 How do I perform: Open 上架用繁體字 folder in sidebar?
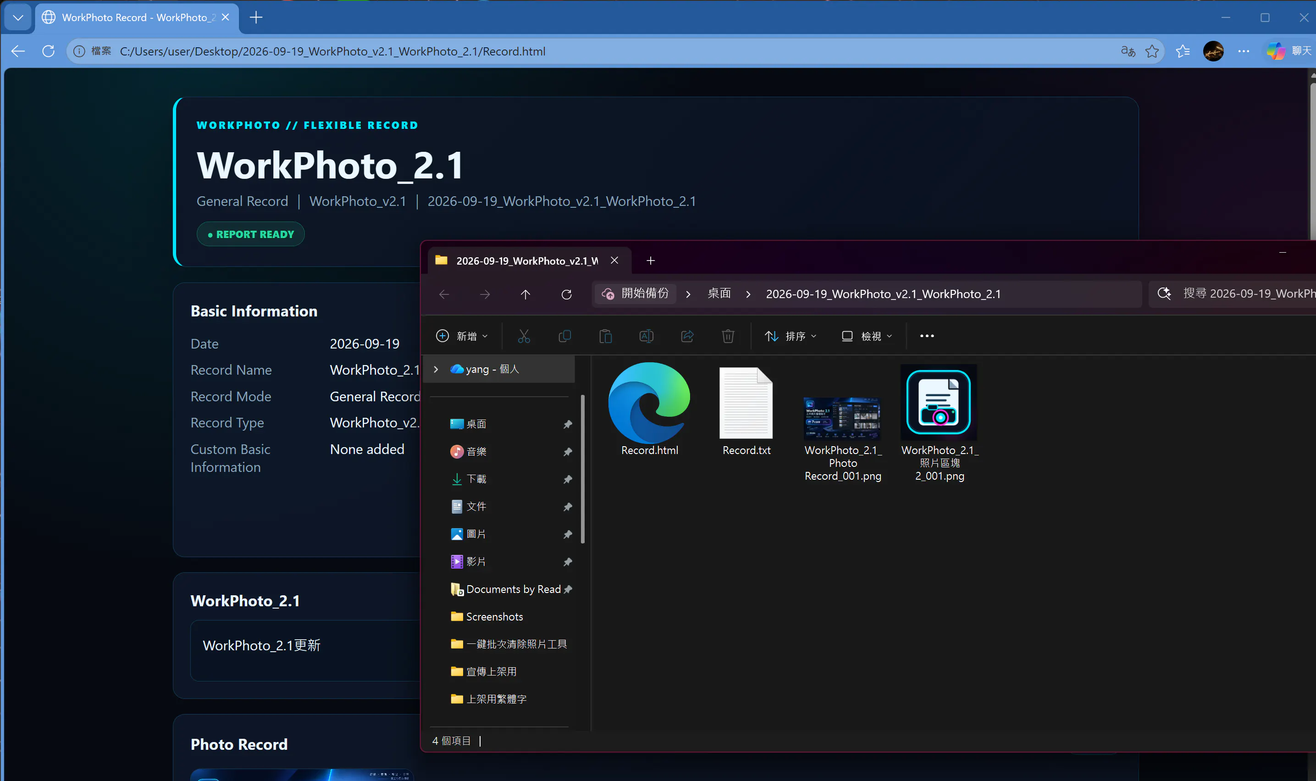[489, 699]
